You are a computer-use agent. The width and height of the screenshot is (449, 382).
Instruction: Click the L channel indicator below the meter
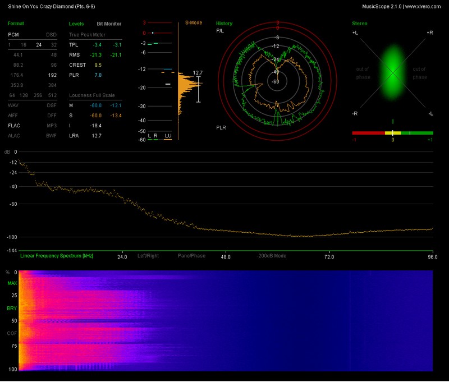point(149,136)
